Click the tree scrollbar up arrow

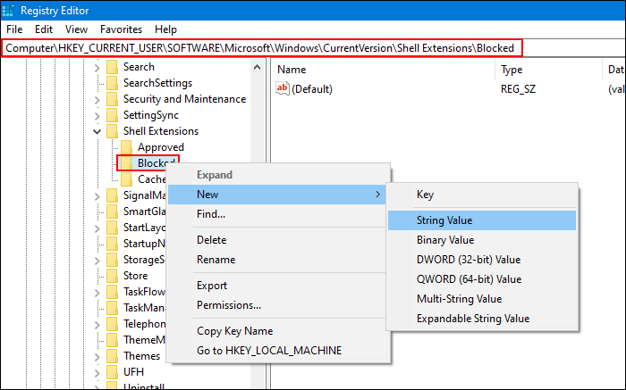coord(258,67)
